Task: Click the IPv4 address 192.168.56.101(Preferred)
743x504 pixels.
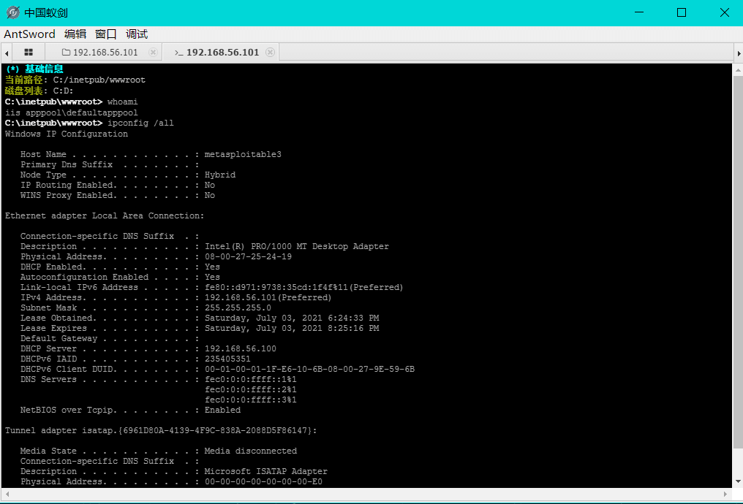Action: 268,298
